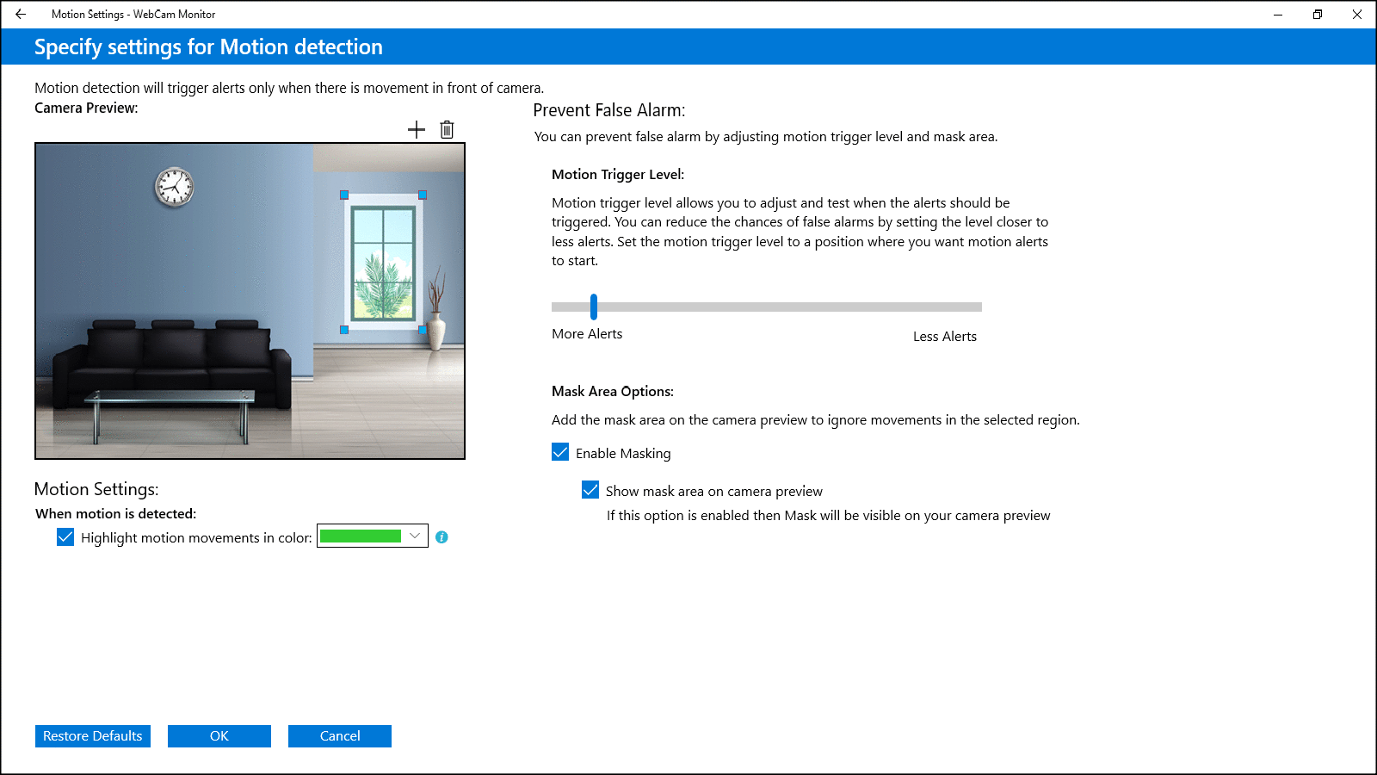Viewport: 1377px width, 775px height.
Task: Click the wall clock in camera preview
Action: [x=174, y=187]
